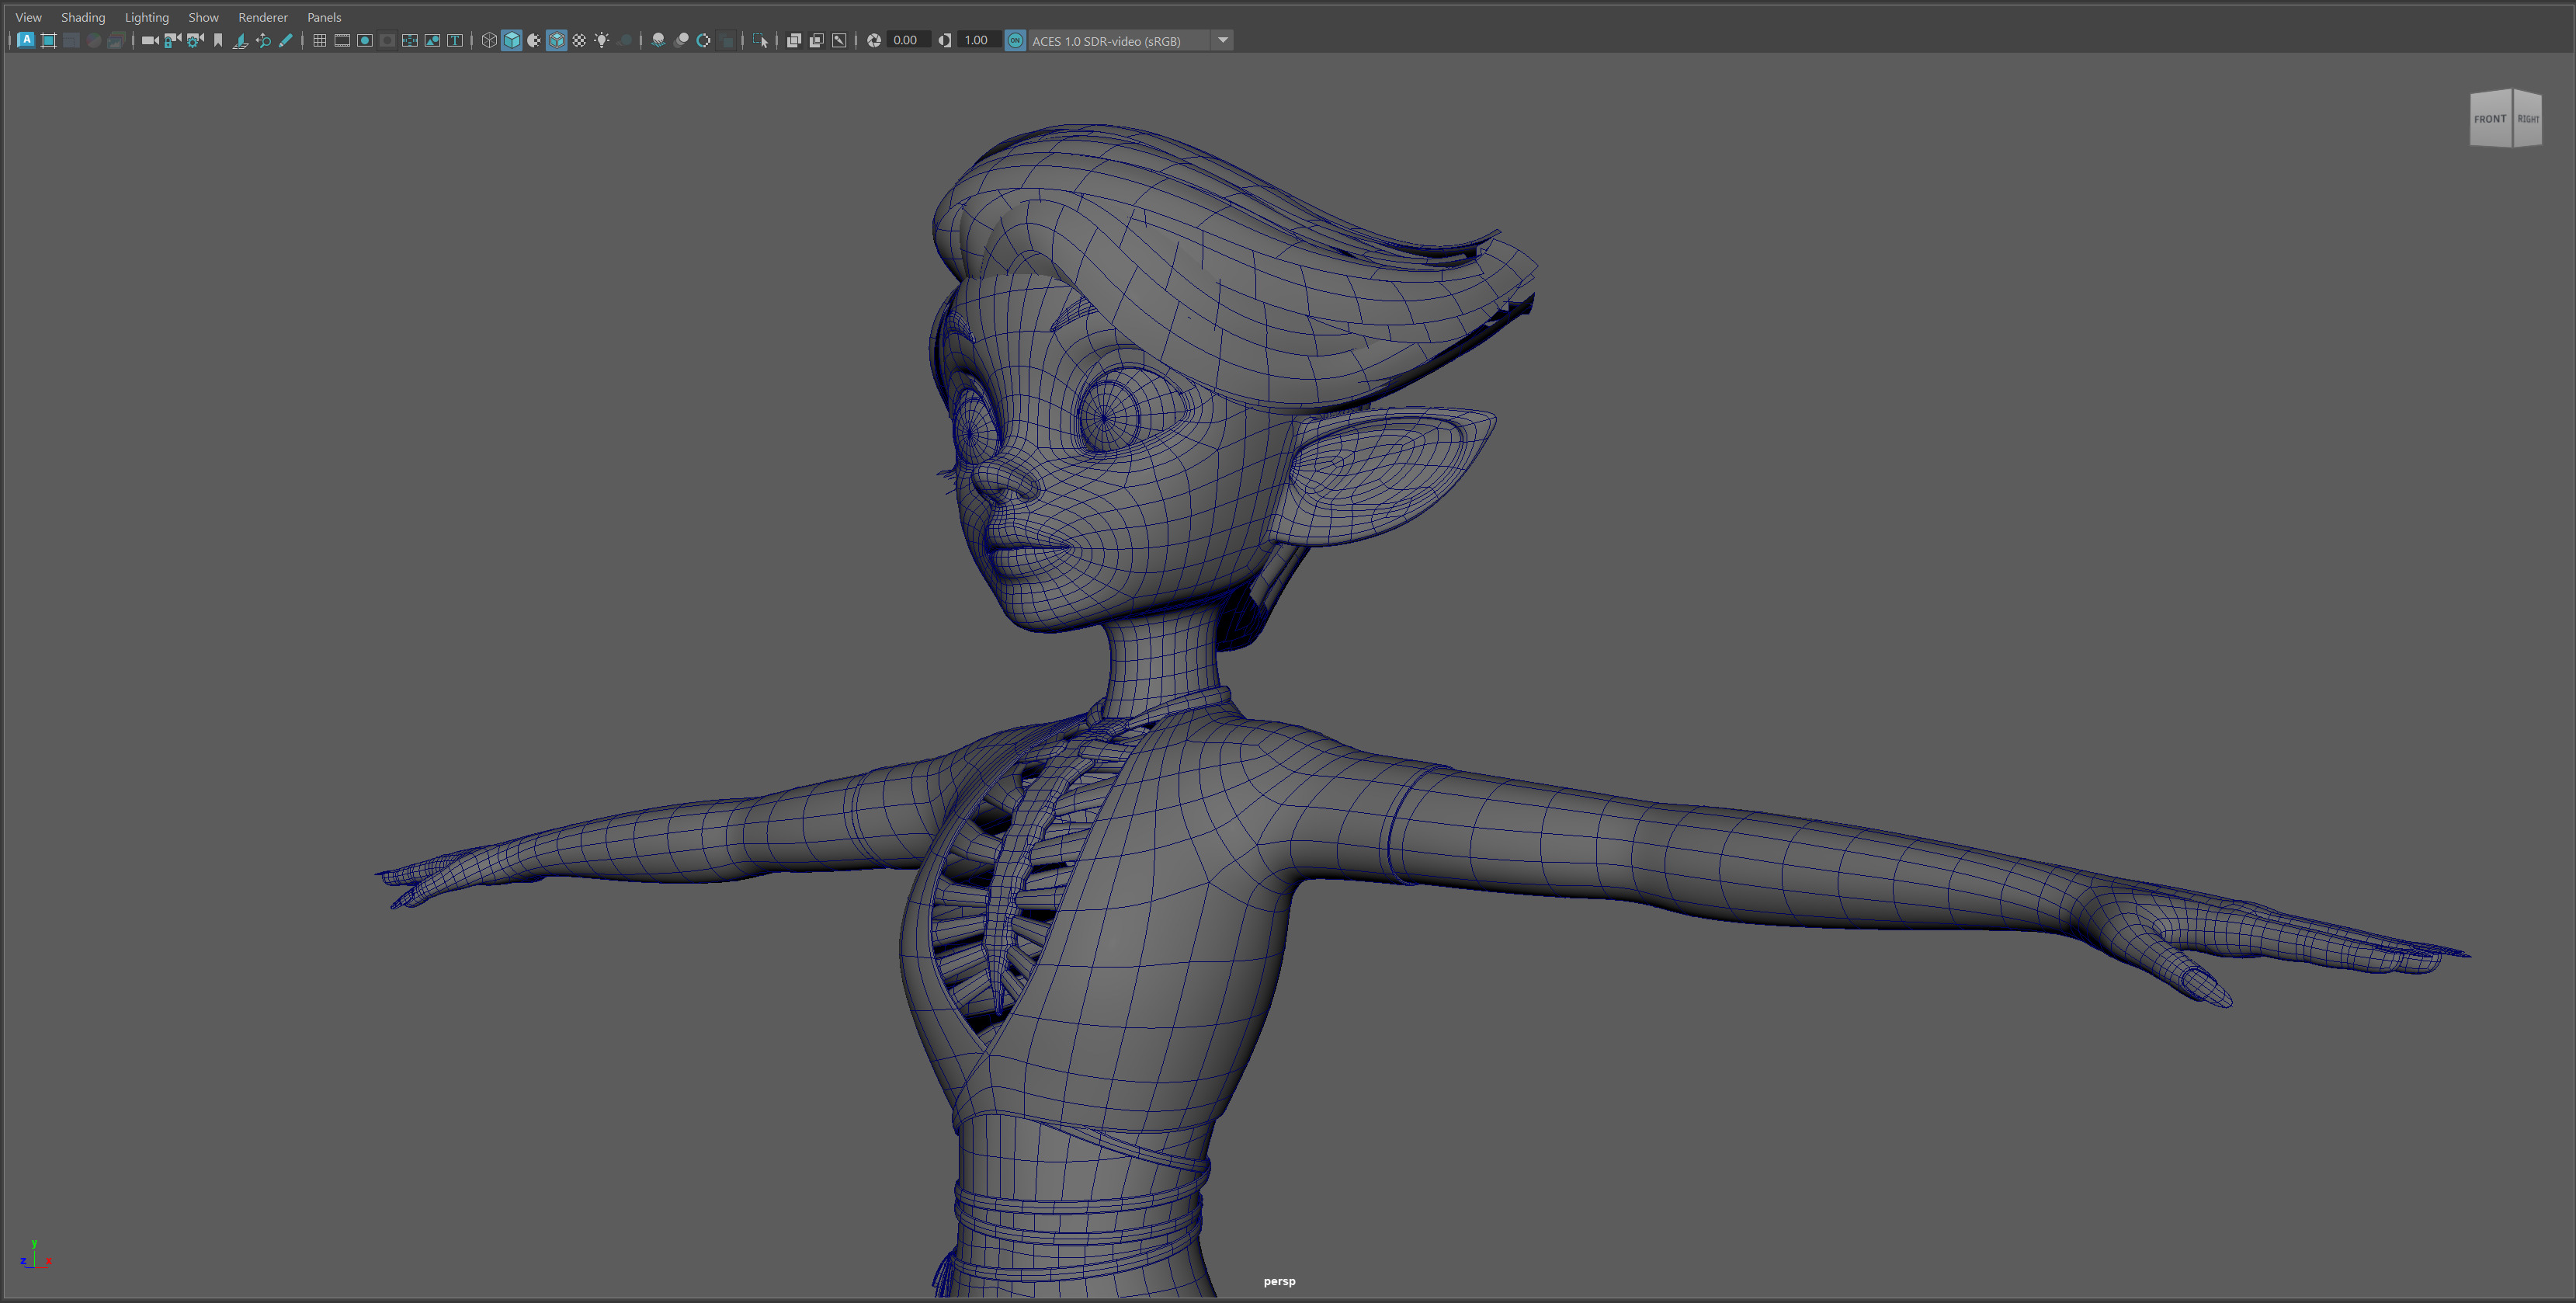The height and width of the screenshot is (1303, 2576).
Task: Toggle Use All Lights bulb icon
Action: [x=602, y=40]
